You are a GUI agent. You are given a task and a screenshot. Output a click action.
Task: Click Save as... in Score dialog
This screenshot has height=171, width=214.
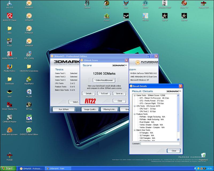click(120, 94)
